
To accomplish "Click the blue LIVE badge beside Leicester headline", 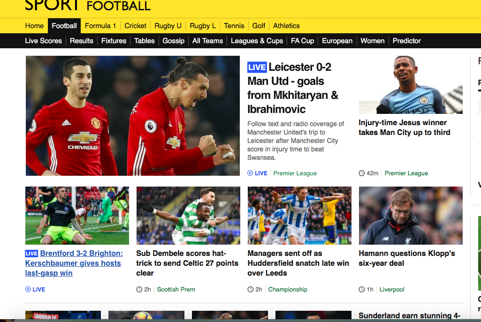I will point(257,67).
